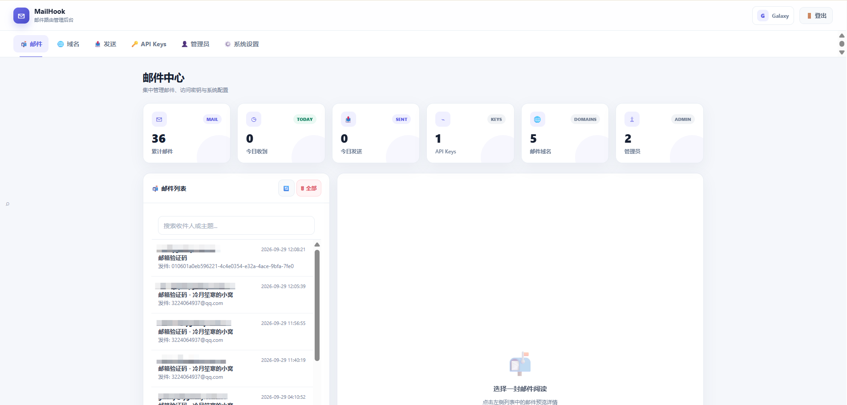847x405 pixels.
Task: Open the 系统设置 navigation tab
Action: [242, 44]
